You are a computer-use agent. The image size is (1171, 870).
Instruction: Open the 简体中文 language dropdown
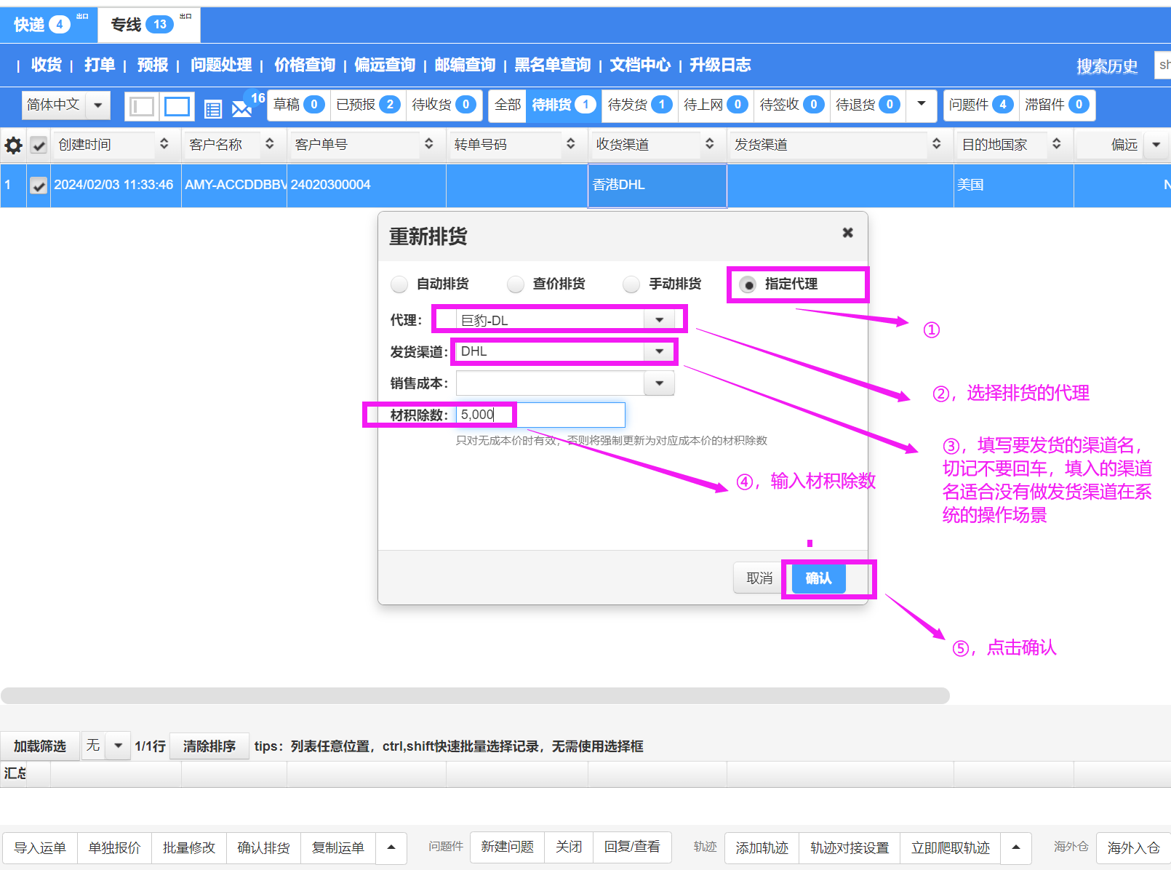point(97,105)
